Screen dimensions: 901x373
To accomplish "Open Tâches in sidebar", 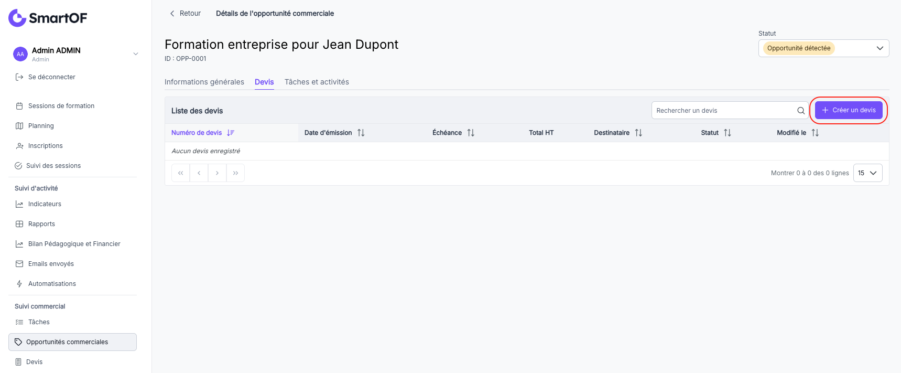I will tap(39, 322).
